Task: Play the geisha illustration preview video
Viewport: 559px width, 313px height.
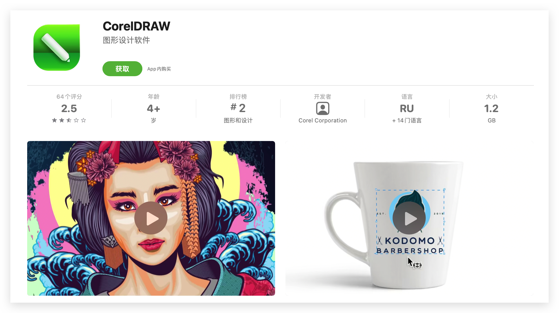Action: point(151,218)
